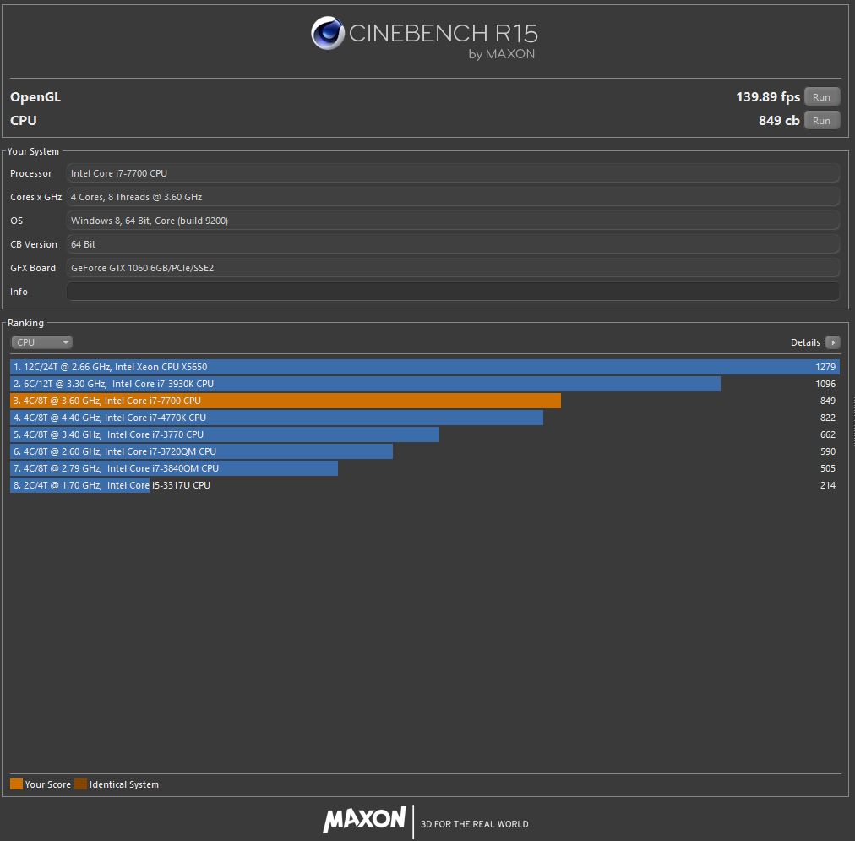Select the Processor field Intel Core i7-7700

(453, 173)
